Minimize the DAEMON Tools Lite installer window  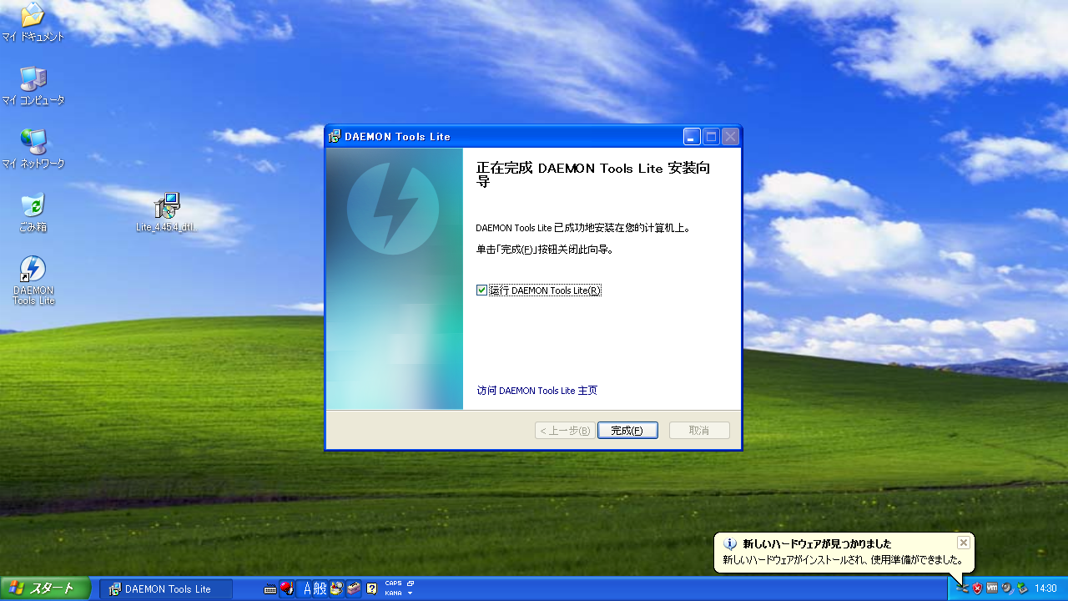tap(692, 137)
